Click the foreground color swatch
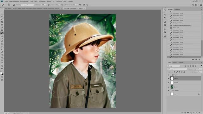This screenshot has height=114, width=203. 1,73
